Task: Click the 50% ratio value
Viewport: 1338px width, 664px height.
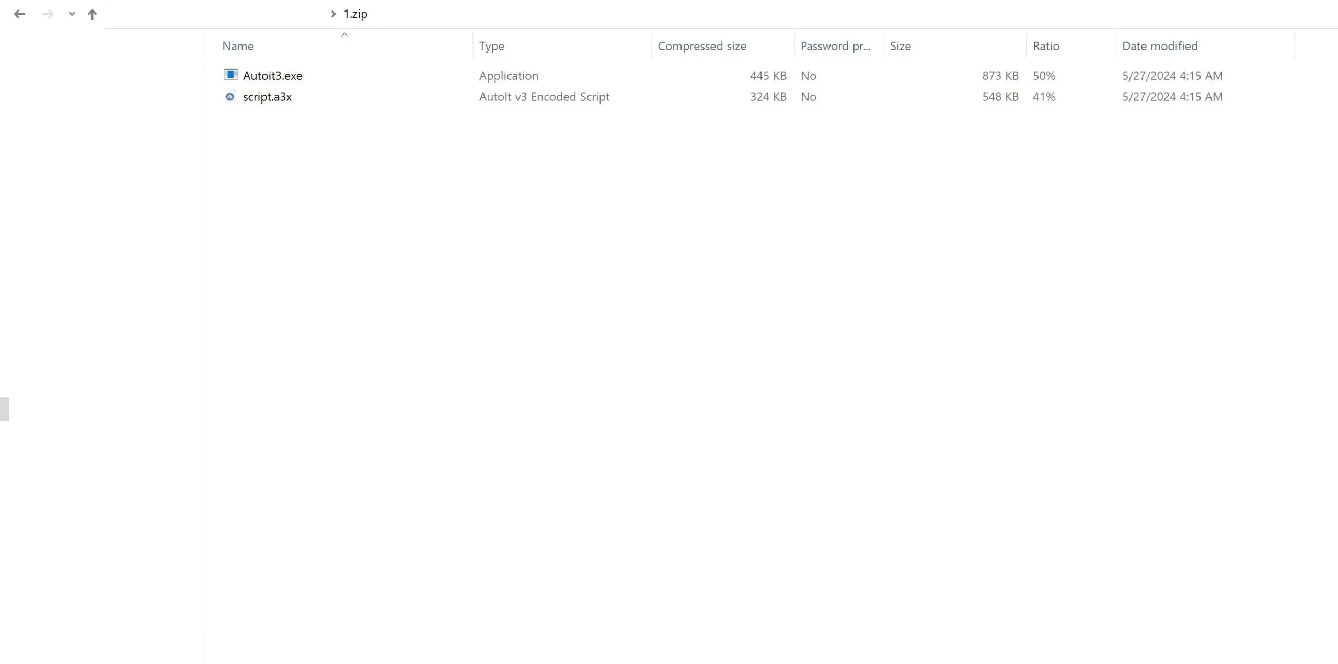Action: [1044, 76]
